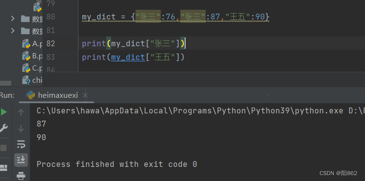Toggle soft-wrap in the run console
The image size is (365, 181).
(x=21, y=145)
